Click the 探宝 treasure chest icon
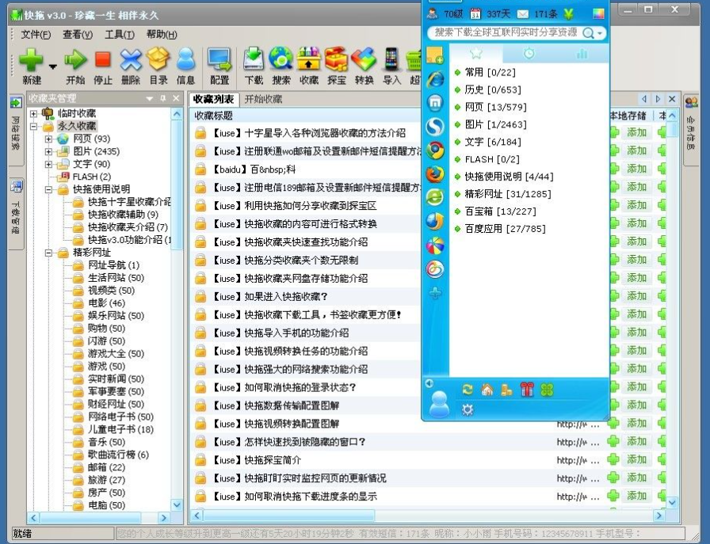Image resolution: width=710 pixels, height=544 pixels. [x=337, y=59]
